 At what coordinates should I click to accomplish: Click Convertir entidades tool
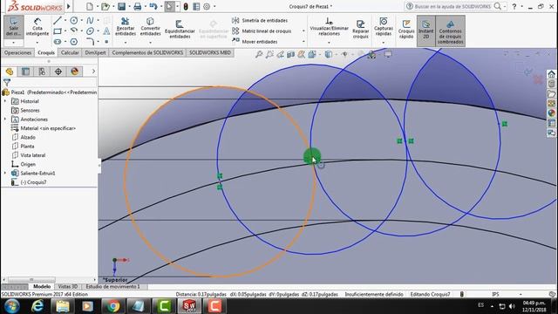point(150,27)
